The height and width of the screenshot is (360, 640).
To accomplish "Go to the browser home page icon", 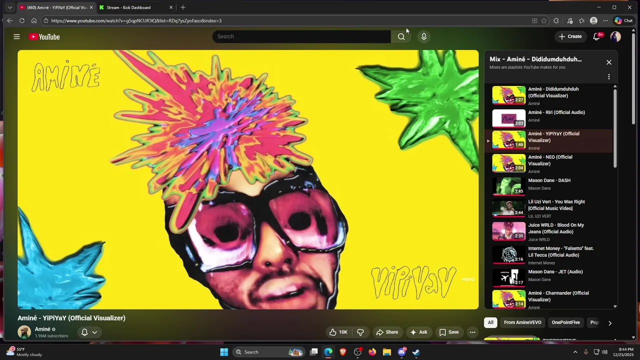I will (x=33, y=20).
